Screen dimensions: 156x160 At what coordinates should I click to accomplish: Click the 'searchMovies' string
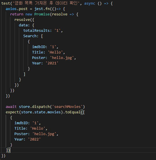coord(67,107)
